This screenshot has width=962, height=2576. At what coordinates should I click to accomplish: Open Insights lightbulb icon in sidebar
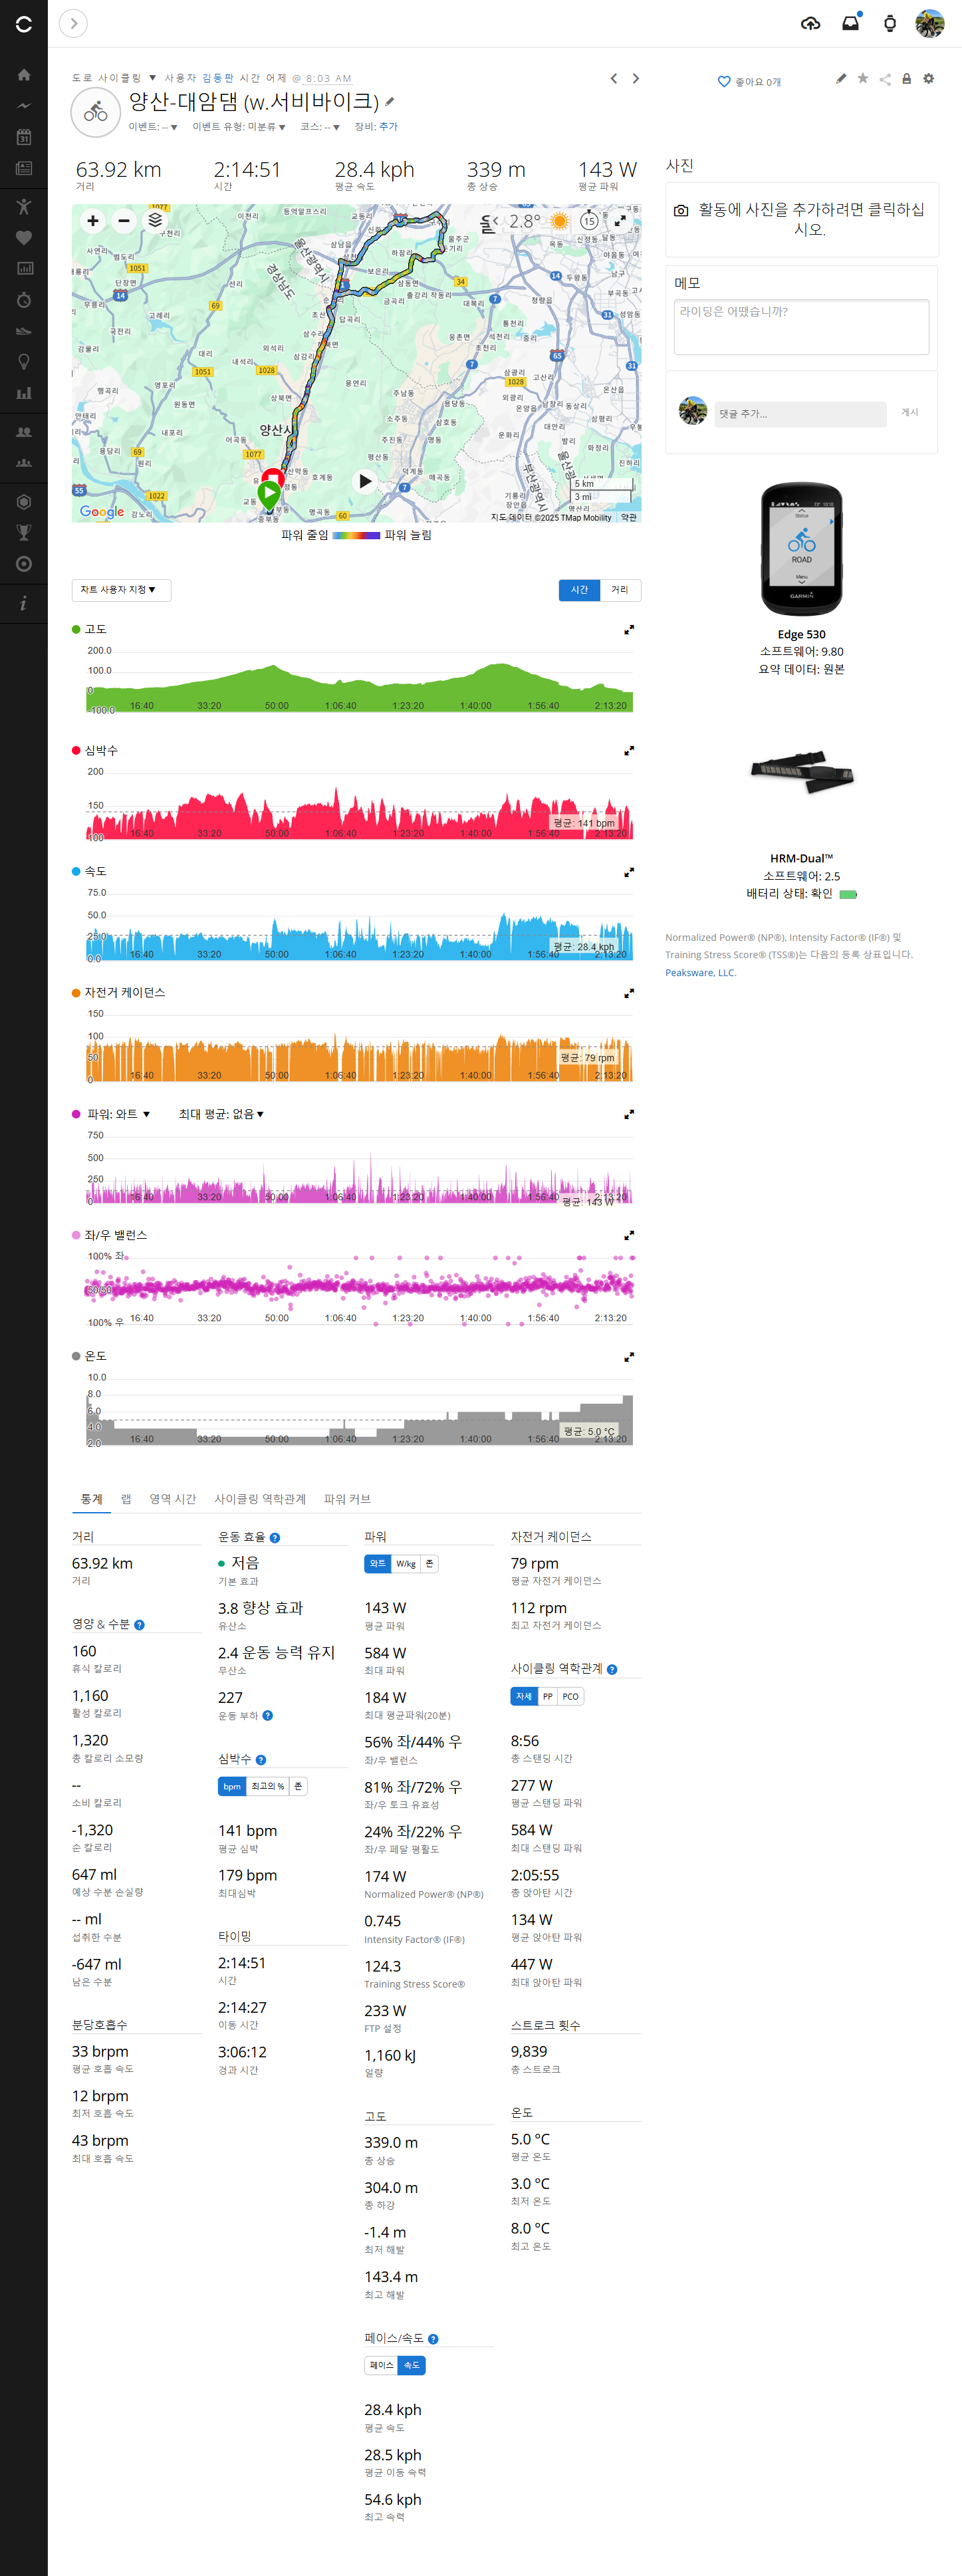click(24, 362)
